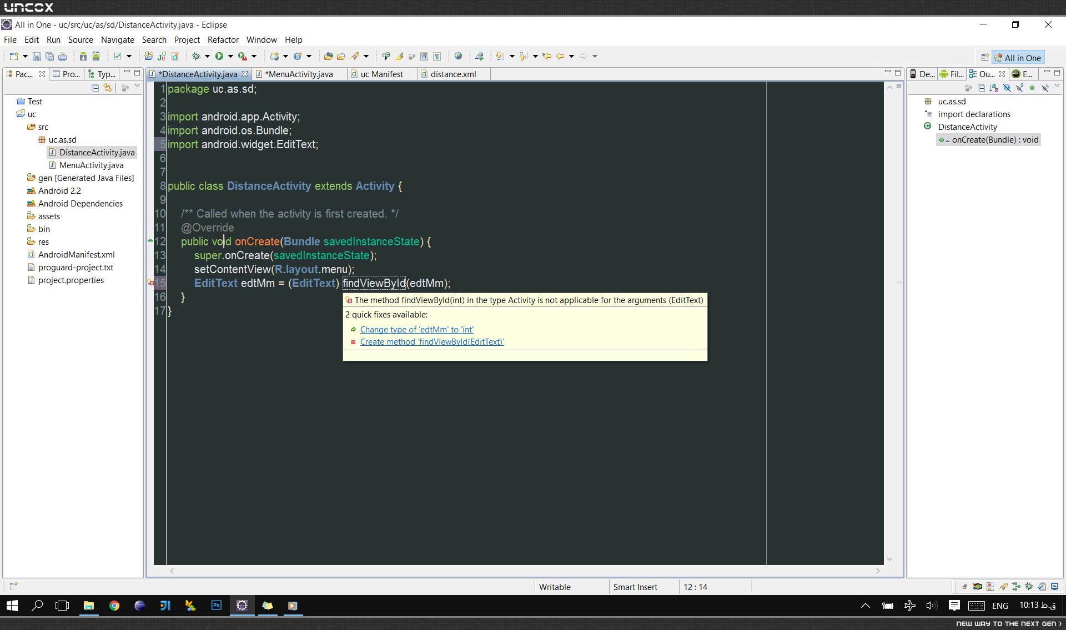
Task: Click the debug bug icon in status bar
Action: [x=1029, y=586]
